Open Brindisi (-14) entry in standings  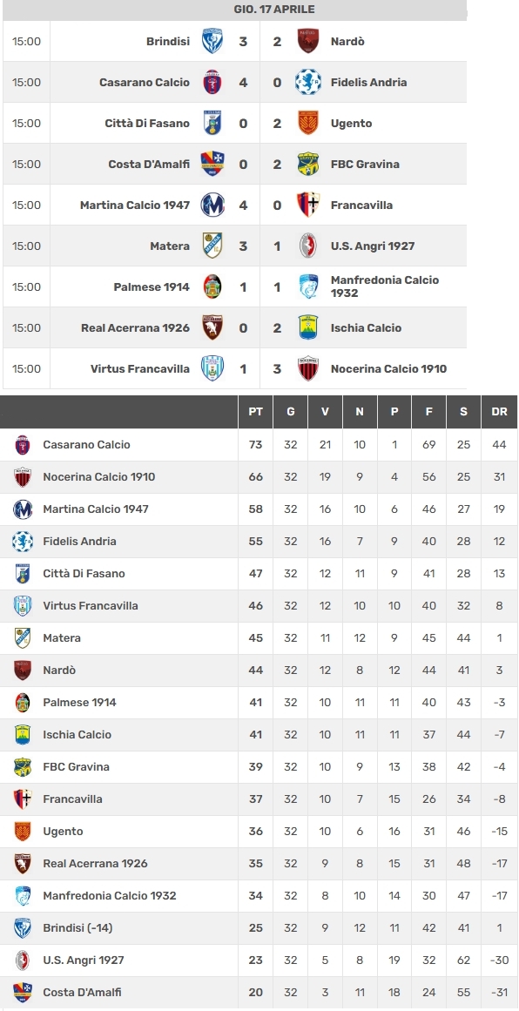click(78, 927)
